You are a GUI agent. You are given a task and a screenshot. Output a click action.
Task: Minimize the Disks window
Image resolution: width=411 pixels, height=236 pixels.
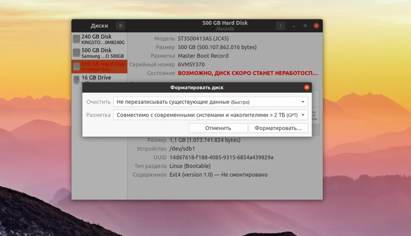pyautogui.click(x=294, y=26)
